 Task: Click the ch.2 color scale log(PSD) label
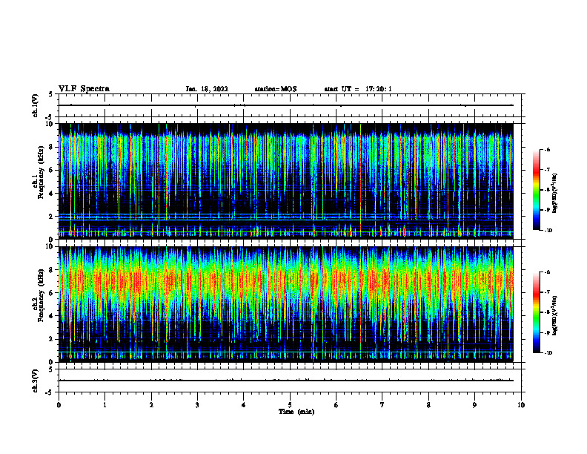[x=555, y=316]
